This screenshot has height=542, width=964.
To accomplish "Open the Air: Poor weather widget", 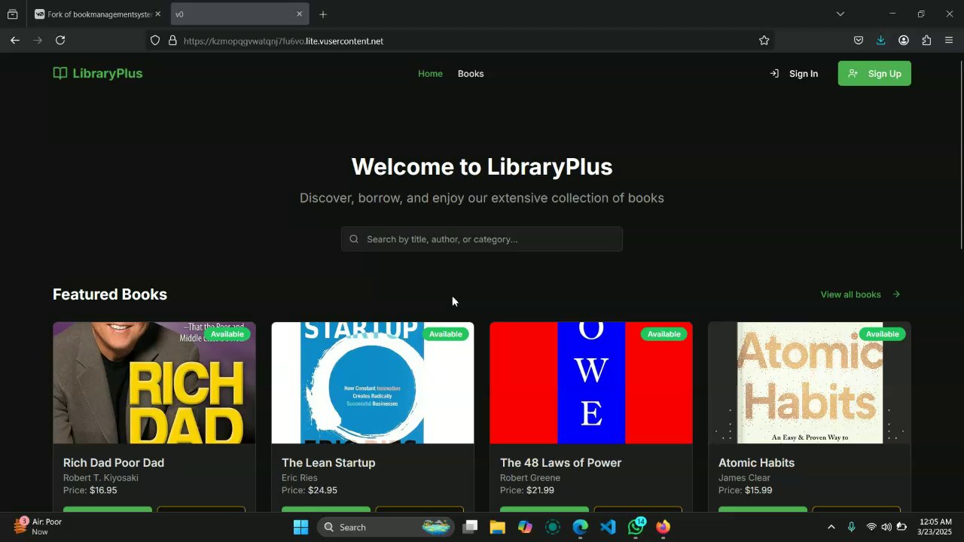I will pos(38,526).
